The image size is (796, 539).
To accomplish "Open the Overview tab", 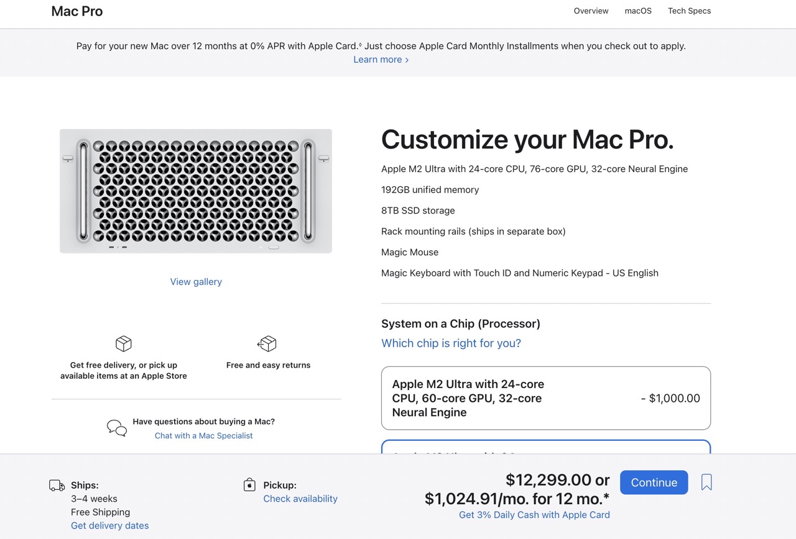I will (x=591, y=11).
